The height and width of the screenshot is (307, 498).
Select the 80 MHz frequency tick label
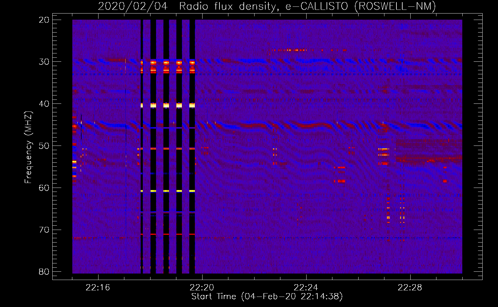pos(44,272)
